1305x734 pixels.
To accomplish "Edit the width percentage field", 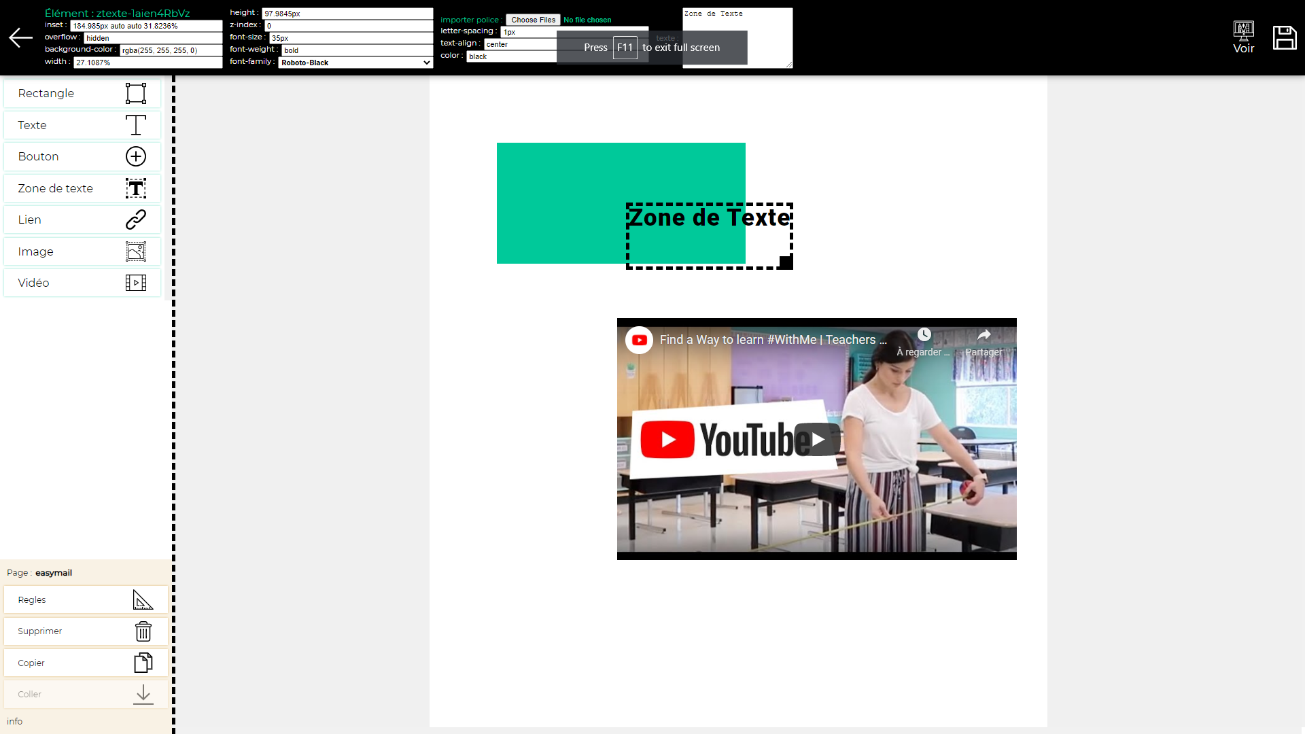I will point(148,63).
